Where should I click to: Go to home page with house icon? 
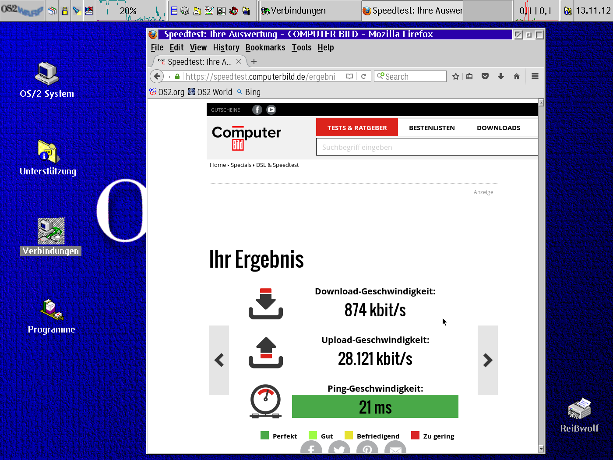pos(517,76)
